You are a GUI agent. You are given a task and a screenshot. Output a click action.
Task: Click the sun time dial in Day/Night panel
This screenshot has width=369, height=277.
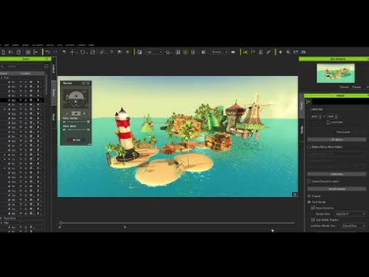76,98
